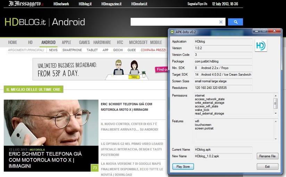
Task: Click the green 73 comments badge
Action: click(x=94, y=168)
